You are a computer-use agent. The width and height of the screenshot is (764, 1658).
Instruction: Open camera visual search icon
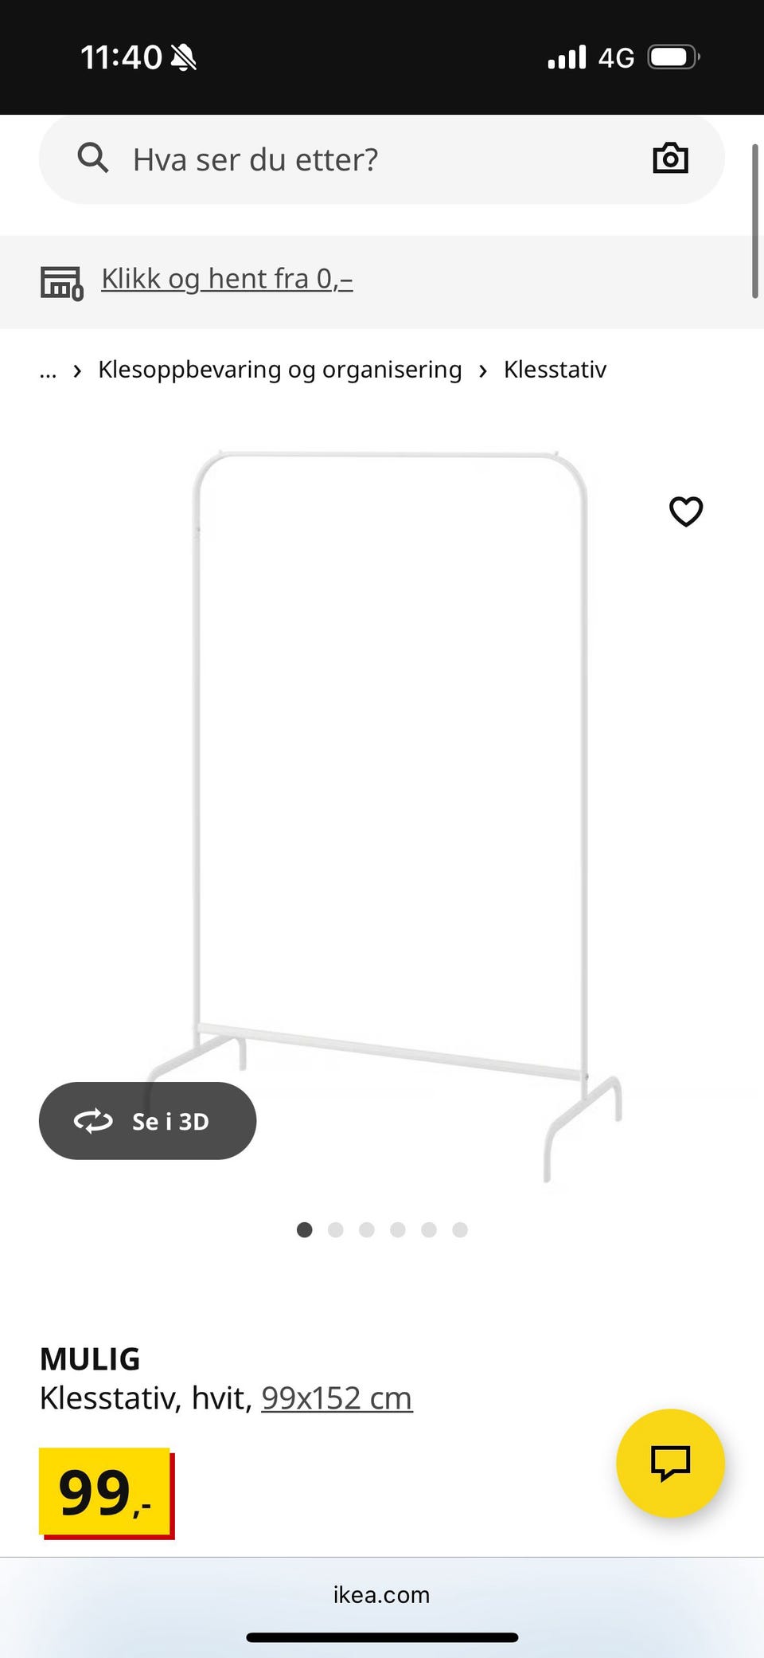click(x=670, y=159)
